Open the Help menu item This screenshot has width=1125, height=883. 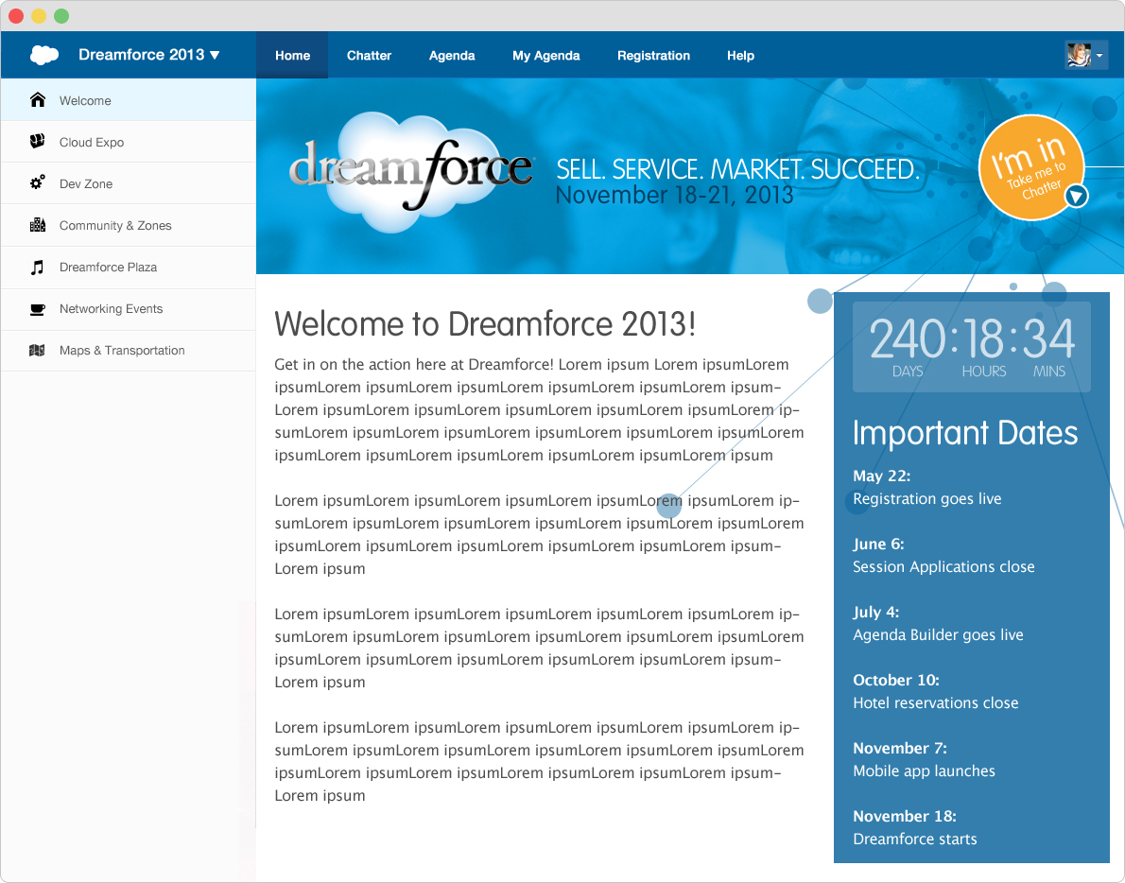coord(740,55)
